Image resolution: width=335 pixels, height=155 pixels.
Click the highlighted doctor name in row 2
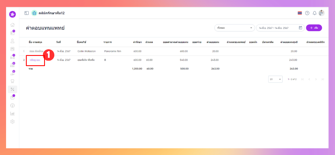(x=35, y=60)
